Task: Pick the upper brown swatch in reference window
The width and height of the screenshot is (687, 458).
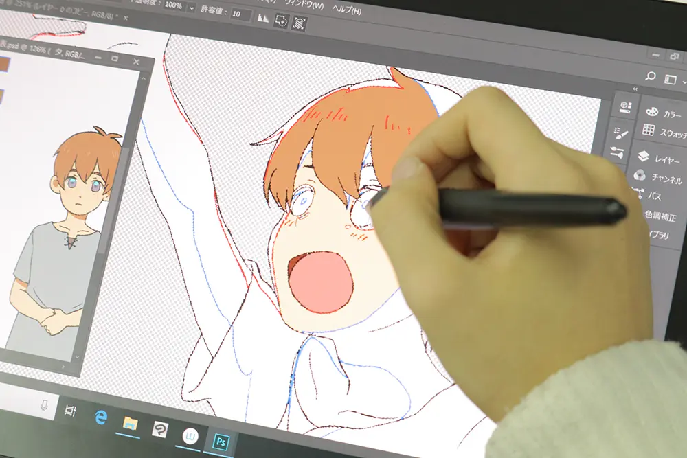Action: point(4,64)
